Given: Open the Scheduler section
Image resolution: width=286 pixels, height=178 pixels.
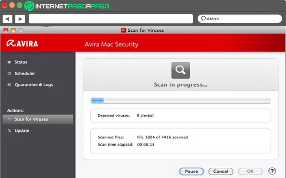Looking at the screenshot, I should click(x=25, y=74).
